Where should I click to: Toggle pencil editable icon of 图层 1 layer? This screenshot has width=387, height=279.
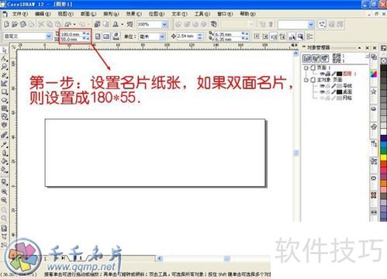coord(333,74)
